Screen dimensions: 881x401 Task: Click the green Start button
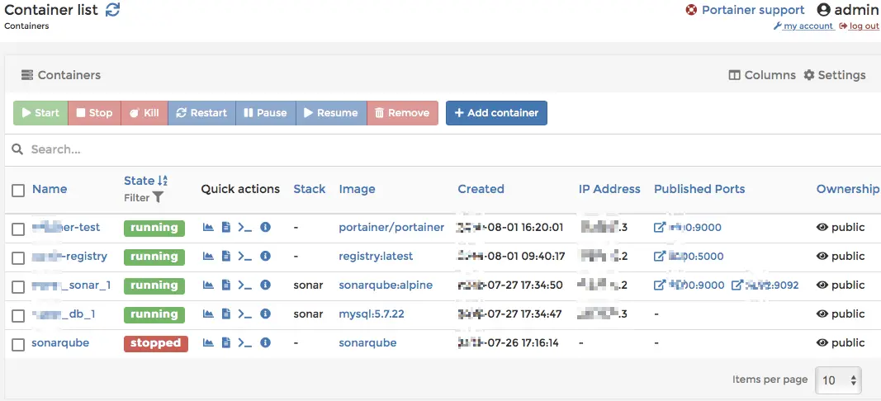[40, 113]
